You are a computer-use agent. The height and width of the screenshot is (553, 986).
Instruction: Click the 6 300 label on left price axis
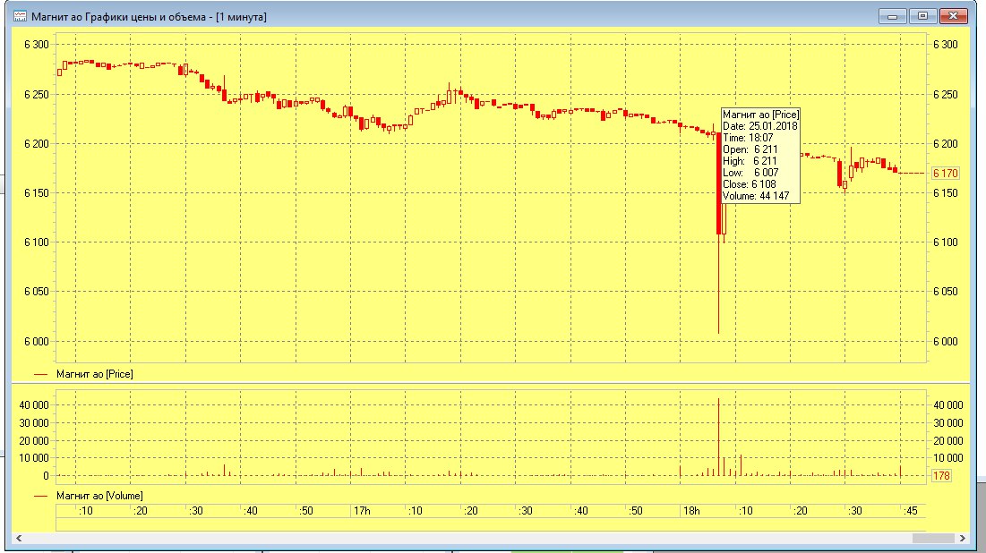(37, 45)
